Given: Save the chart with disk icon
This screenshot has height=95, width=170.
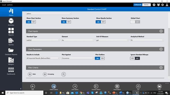Looking at the screenshot, I should click(159, 86).
